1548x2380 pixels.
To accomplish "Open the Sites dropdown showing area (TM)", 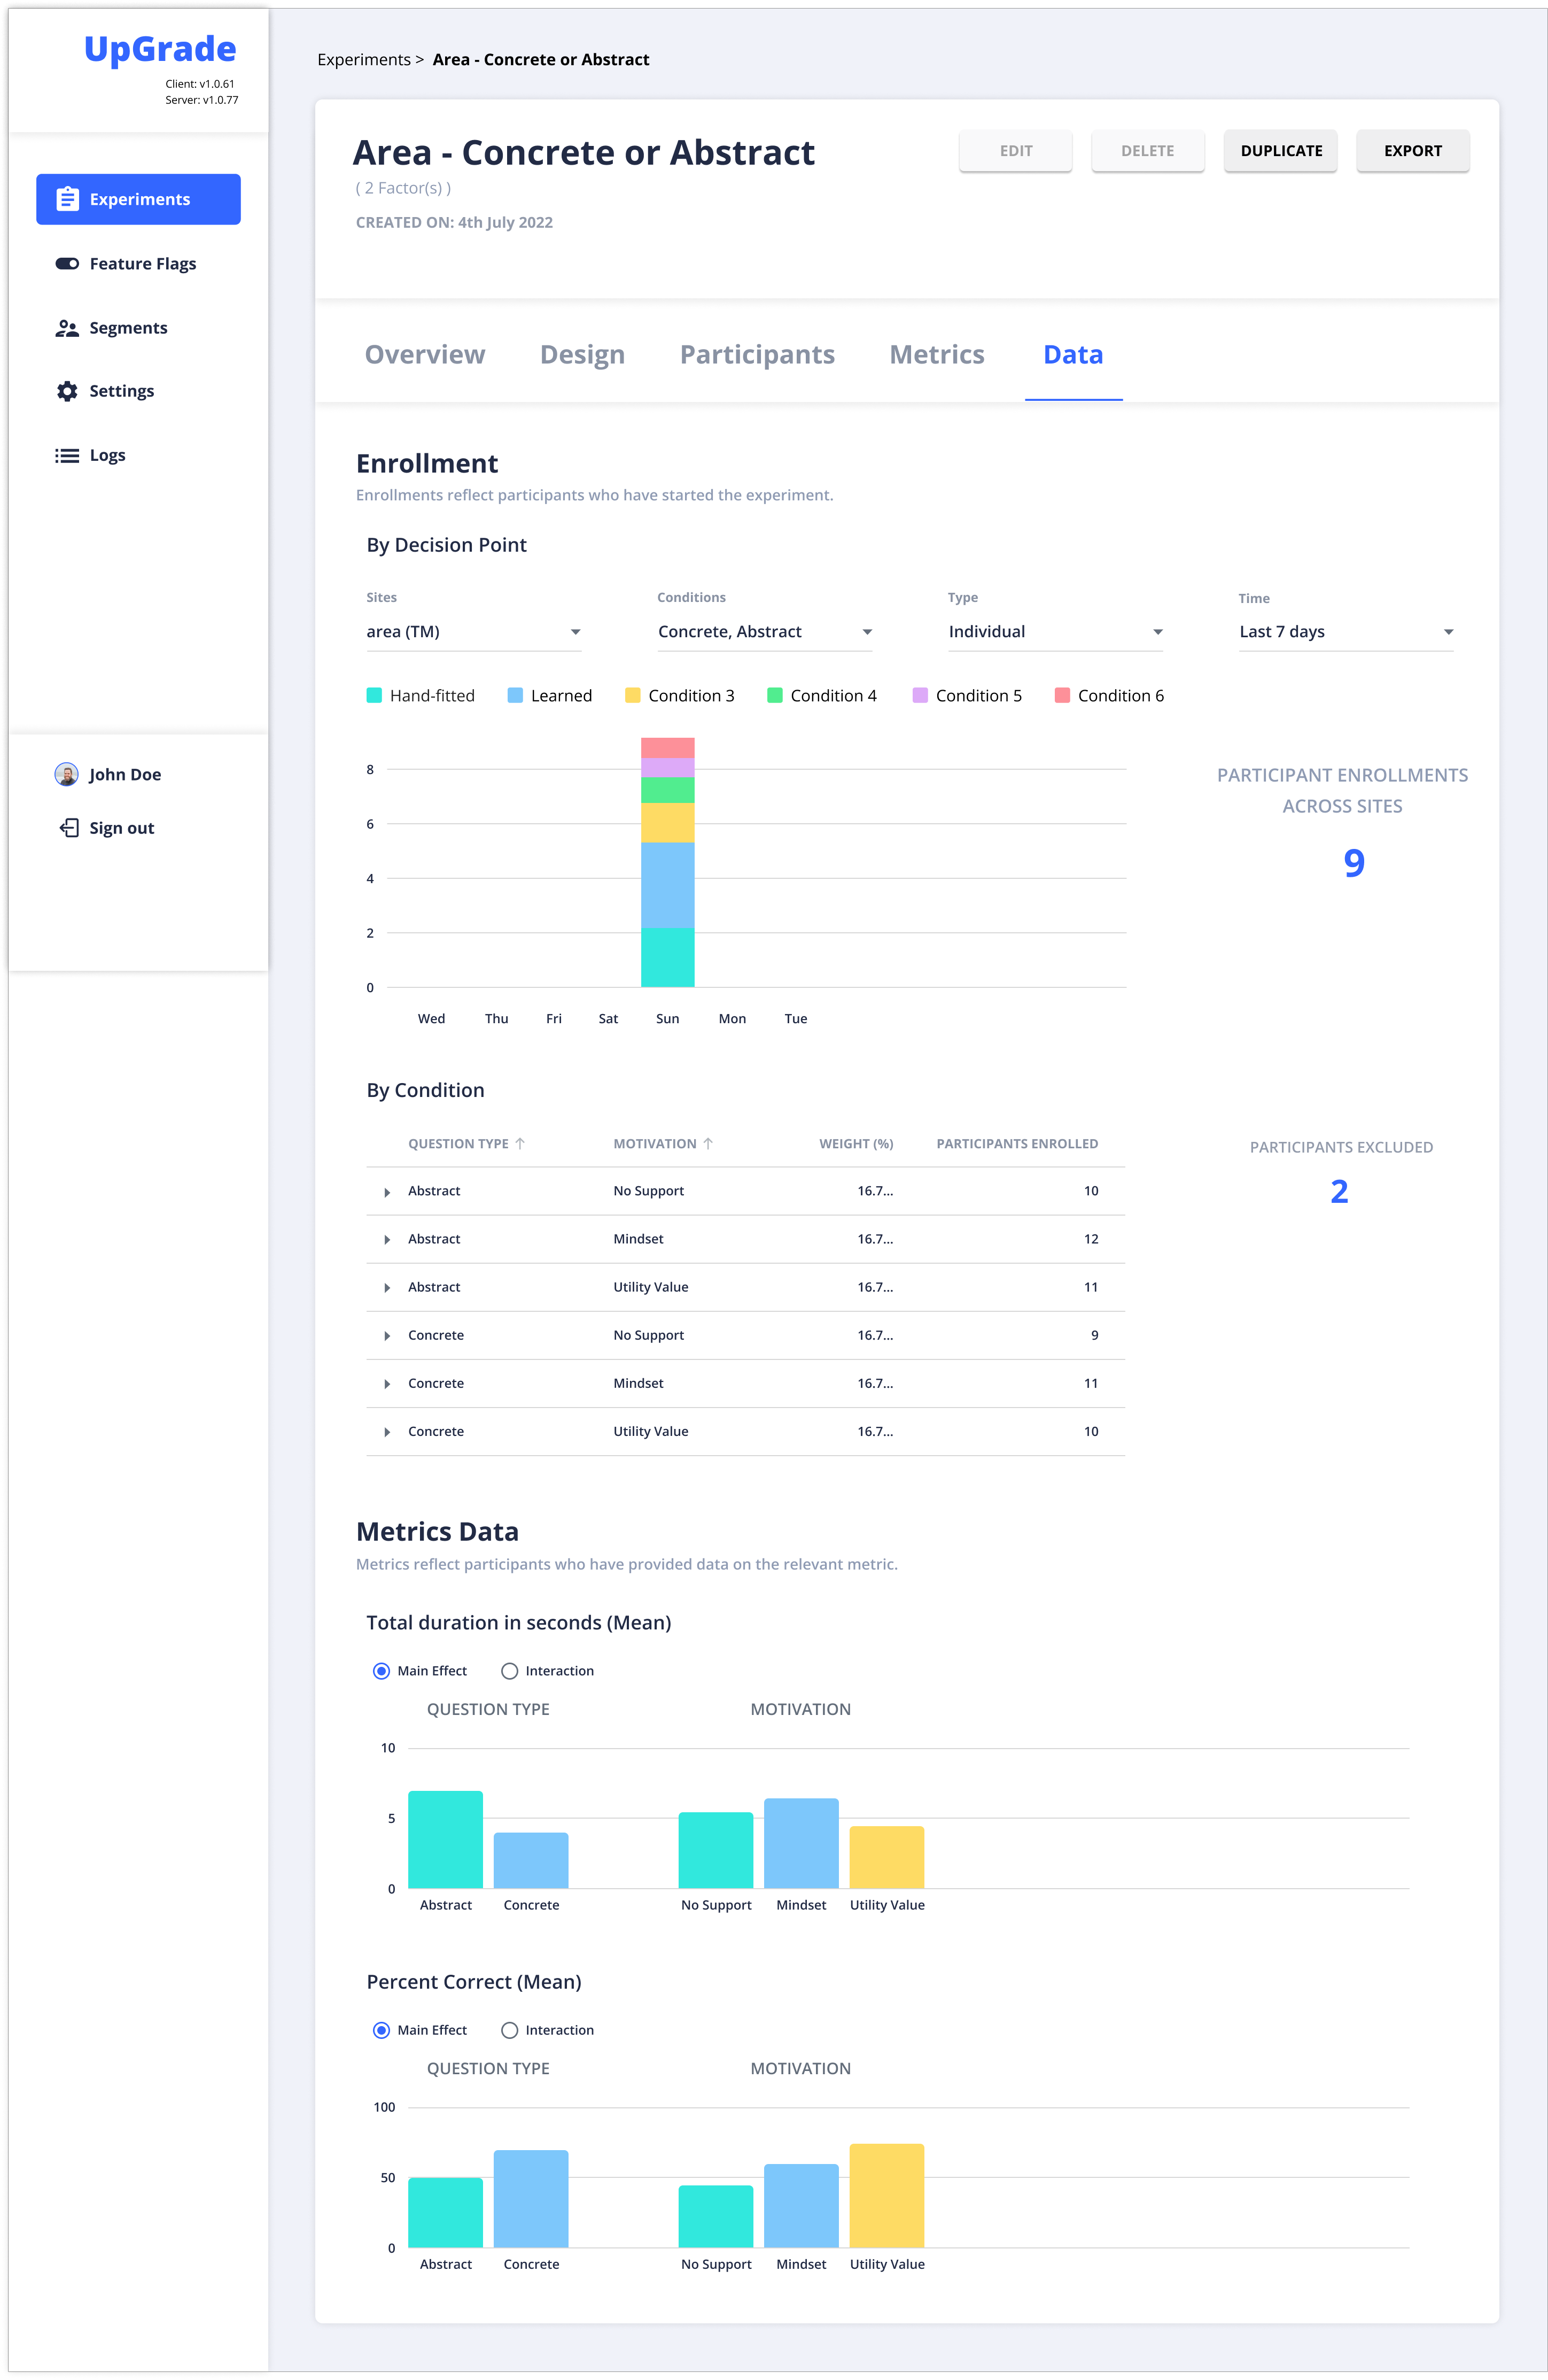I will click(x=473, y=631).
